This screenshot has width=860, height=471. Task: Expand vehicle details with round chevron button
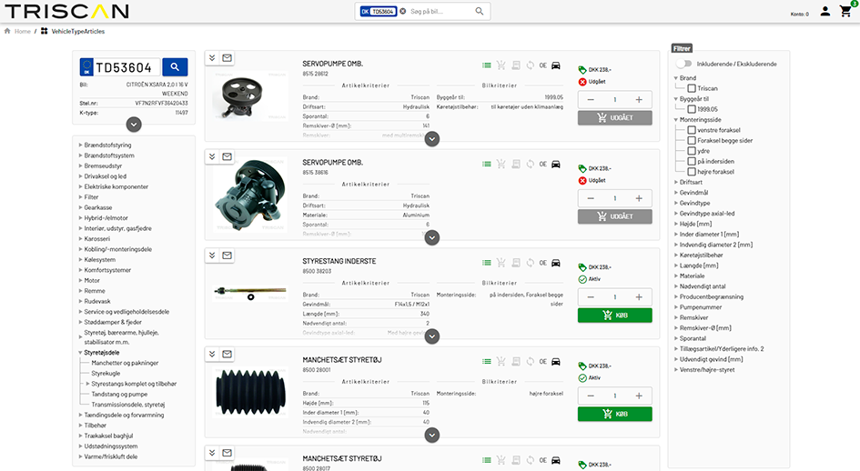(134, 125)
